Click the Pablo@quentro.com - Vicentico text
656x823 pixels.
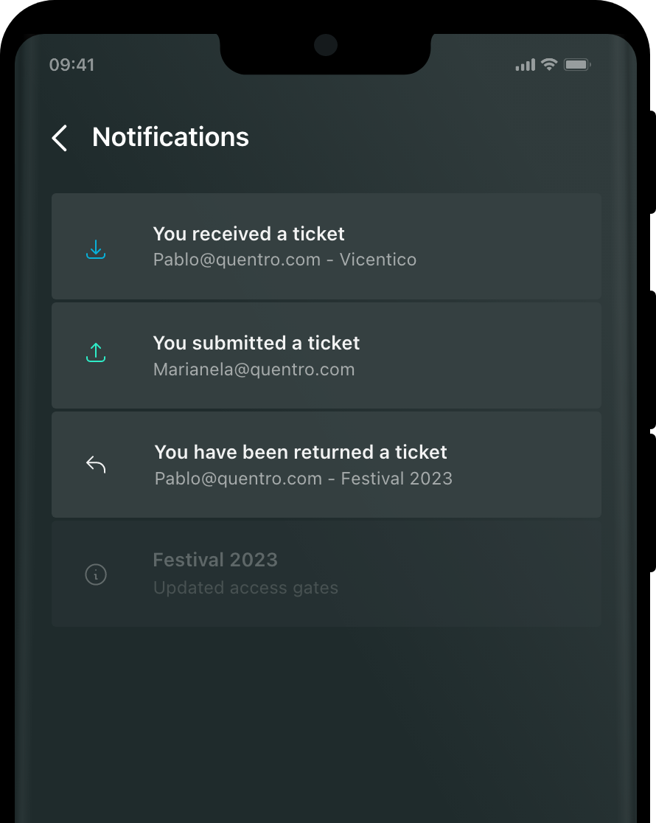[x=285, y=260]
